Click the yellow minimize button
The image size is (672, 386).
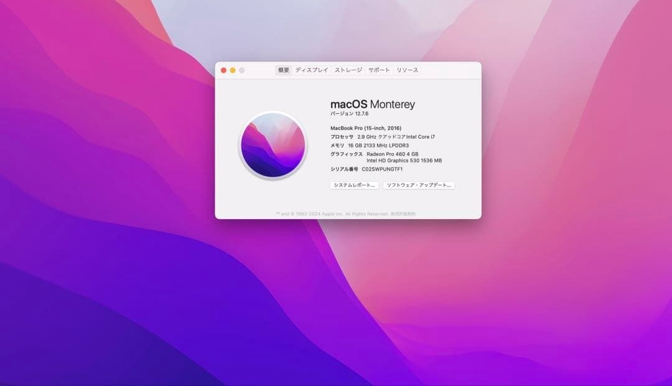(231, 70)
